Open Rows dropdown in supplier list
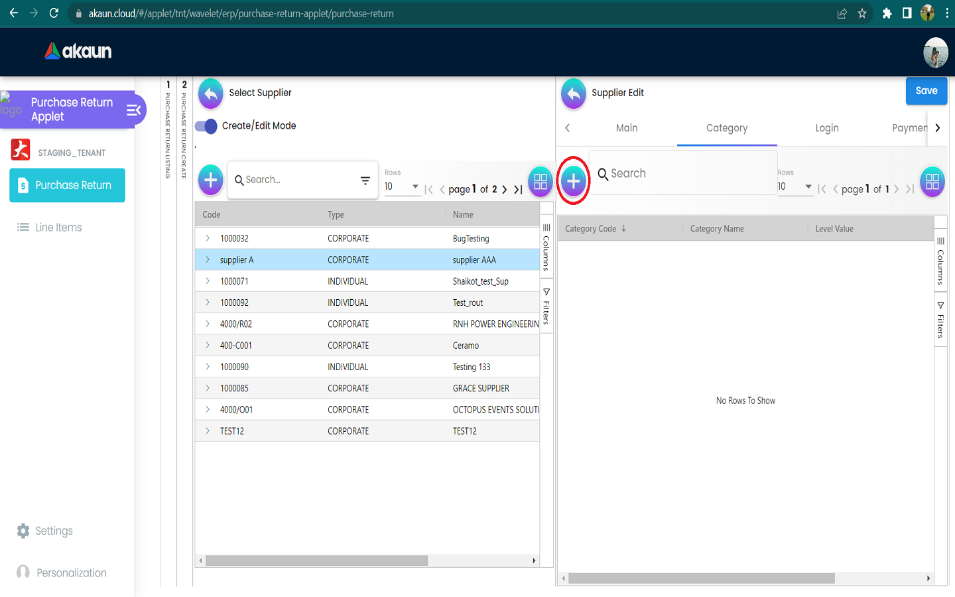This screenshot has height=597, width=955. coord(402,187)
